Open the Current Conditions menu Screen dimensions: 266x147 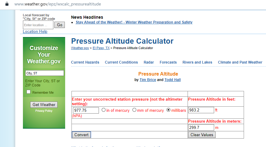[121, 62]
